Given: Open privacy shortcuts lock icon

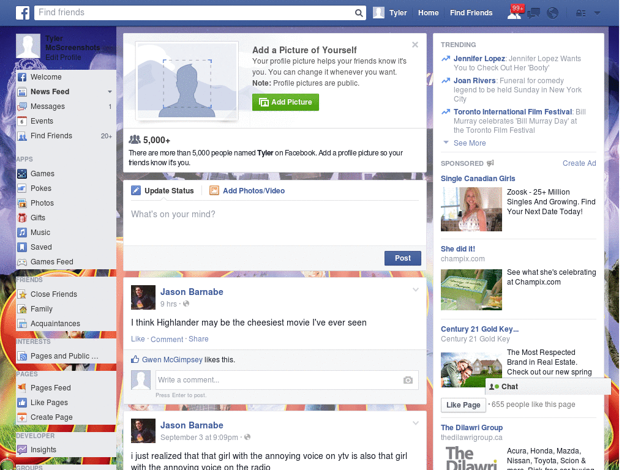Looking at the screenshot, I should pos(580,13).
